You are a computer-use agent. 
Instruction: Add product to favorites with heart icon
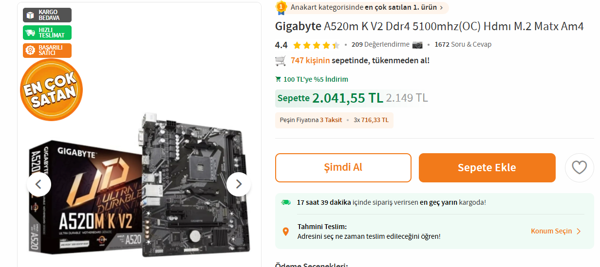[x=579, y=168]
